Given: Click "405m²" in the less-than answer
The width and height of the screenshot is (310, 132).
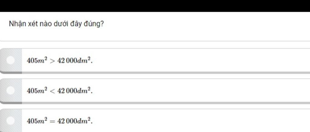Looking at the screenshot, I should click(x=37, y=90).
